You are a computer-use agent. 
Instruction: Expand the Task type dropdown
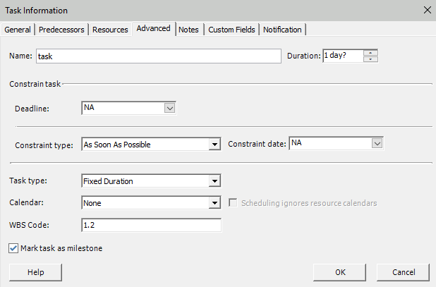click(x=215, y=181)
